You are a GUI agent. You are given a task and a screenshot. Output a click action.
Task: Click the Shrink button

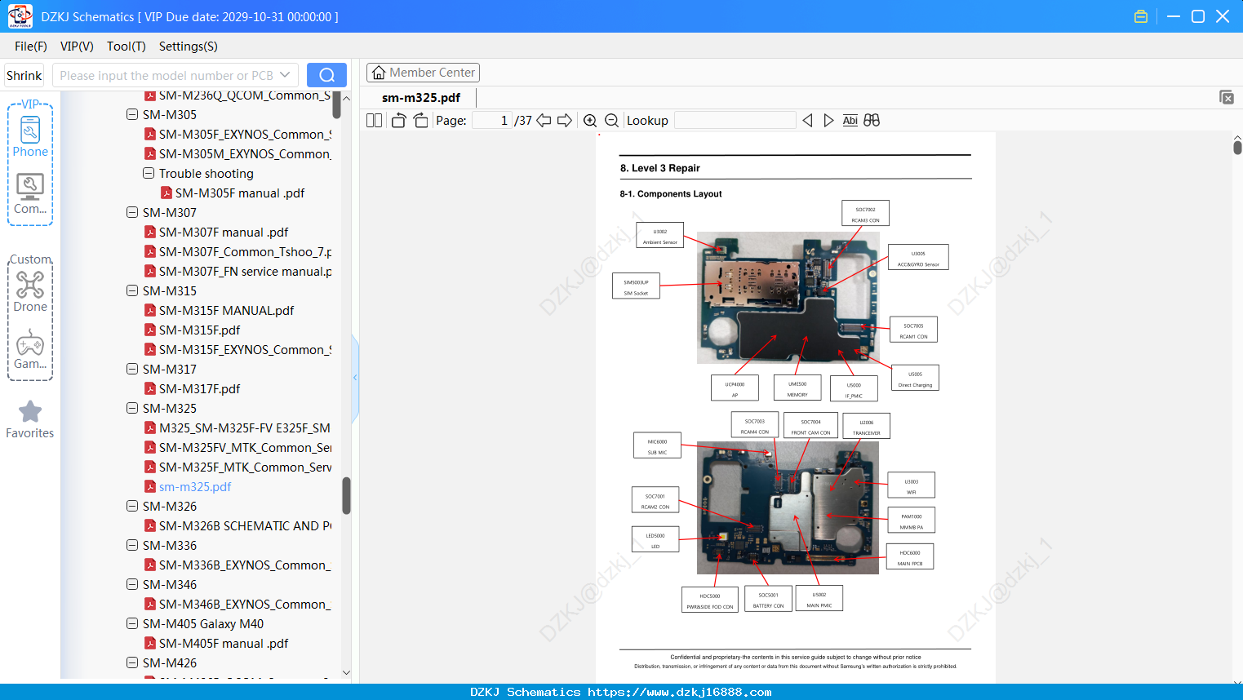coord(24,75)
